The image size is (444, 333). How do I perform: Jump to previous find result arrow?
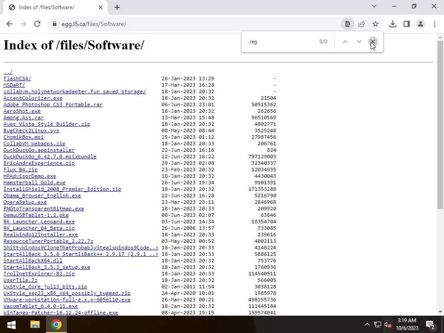345,42
